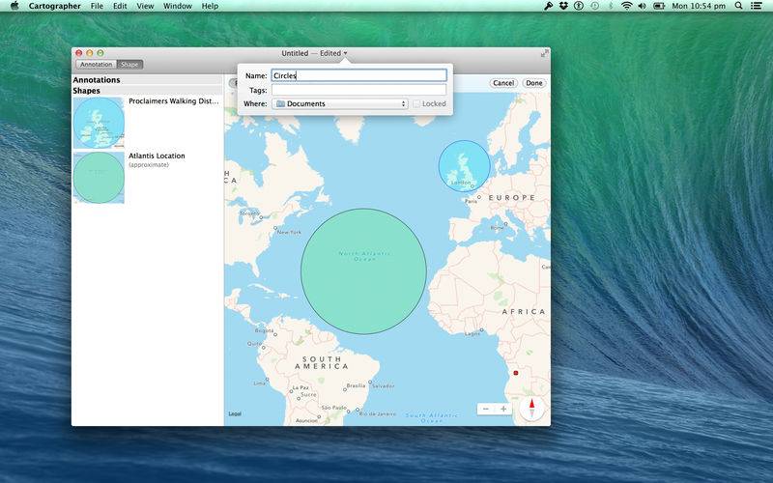Click the clock showing Mon 10:54 pm
The width and height of the screenshot is (773, 483).
click(x=699, y=6)
